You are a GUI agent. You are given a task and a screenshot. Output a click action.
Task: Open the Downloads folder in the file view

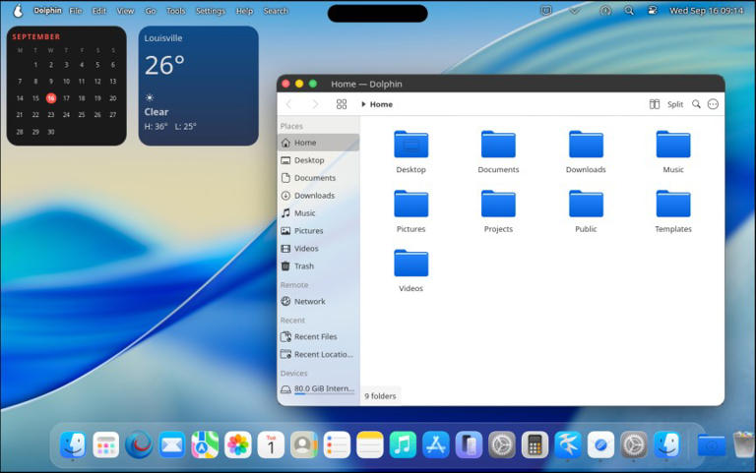(x=586, y=151)
